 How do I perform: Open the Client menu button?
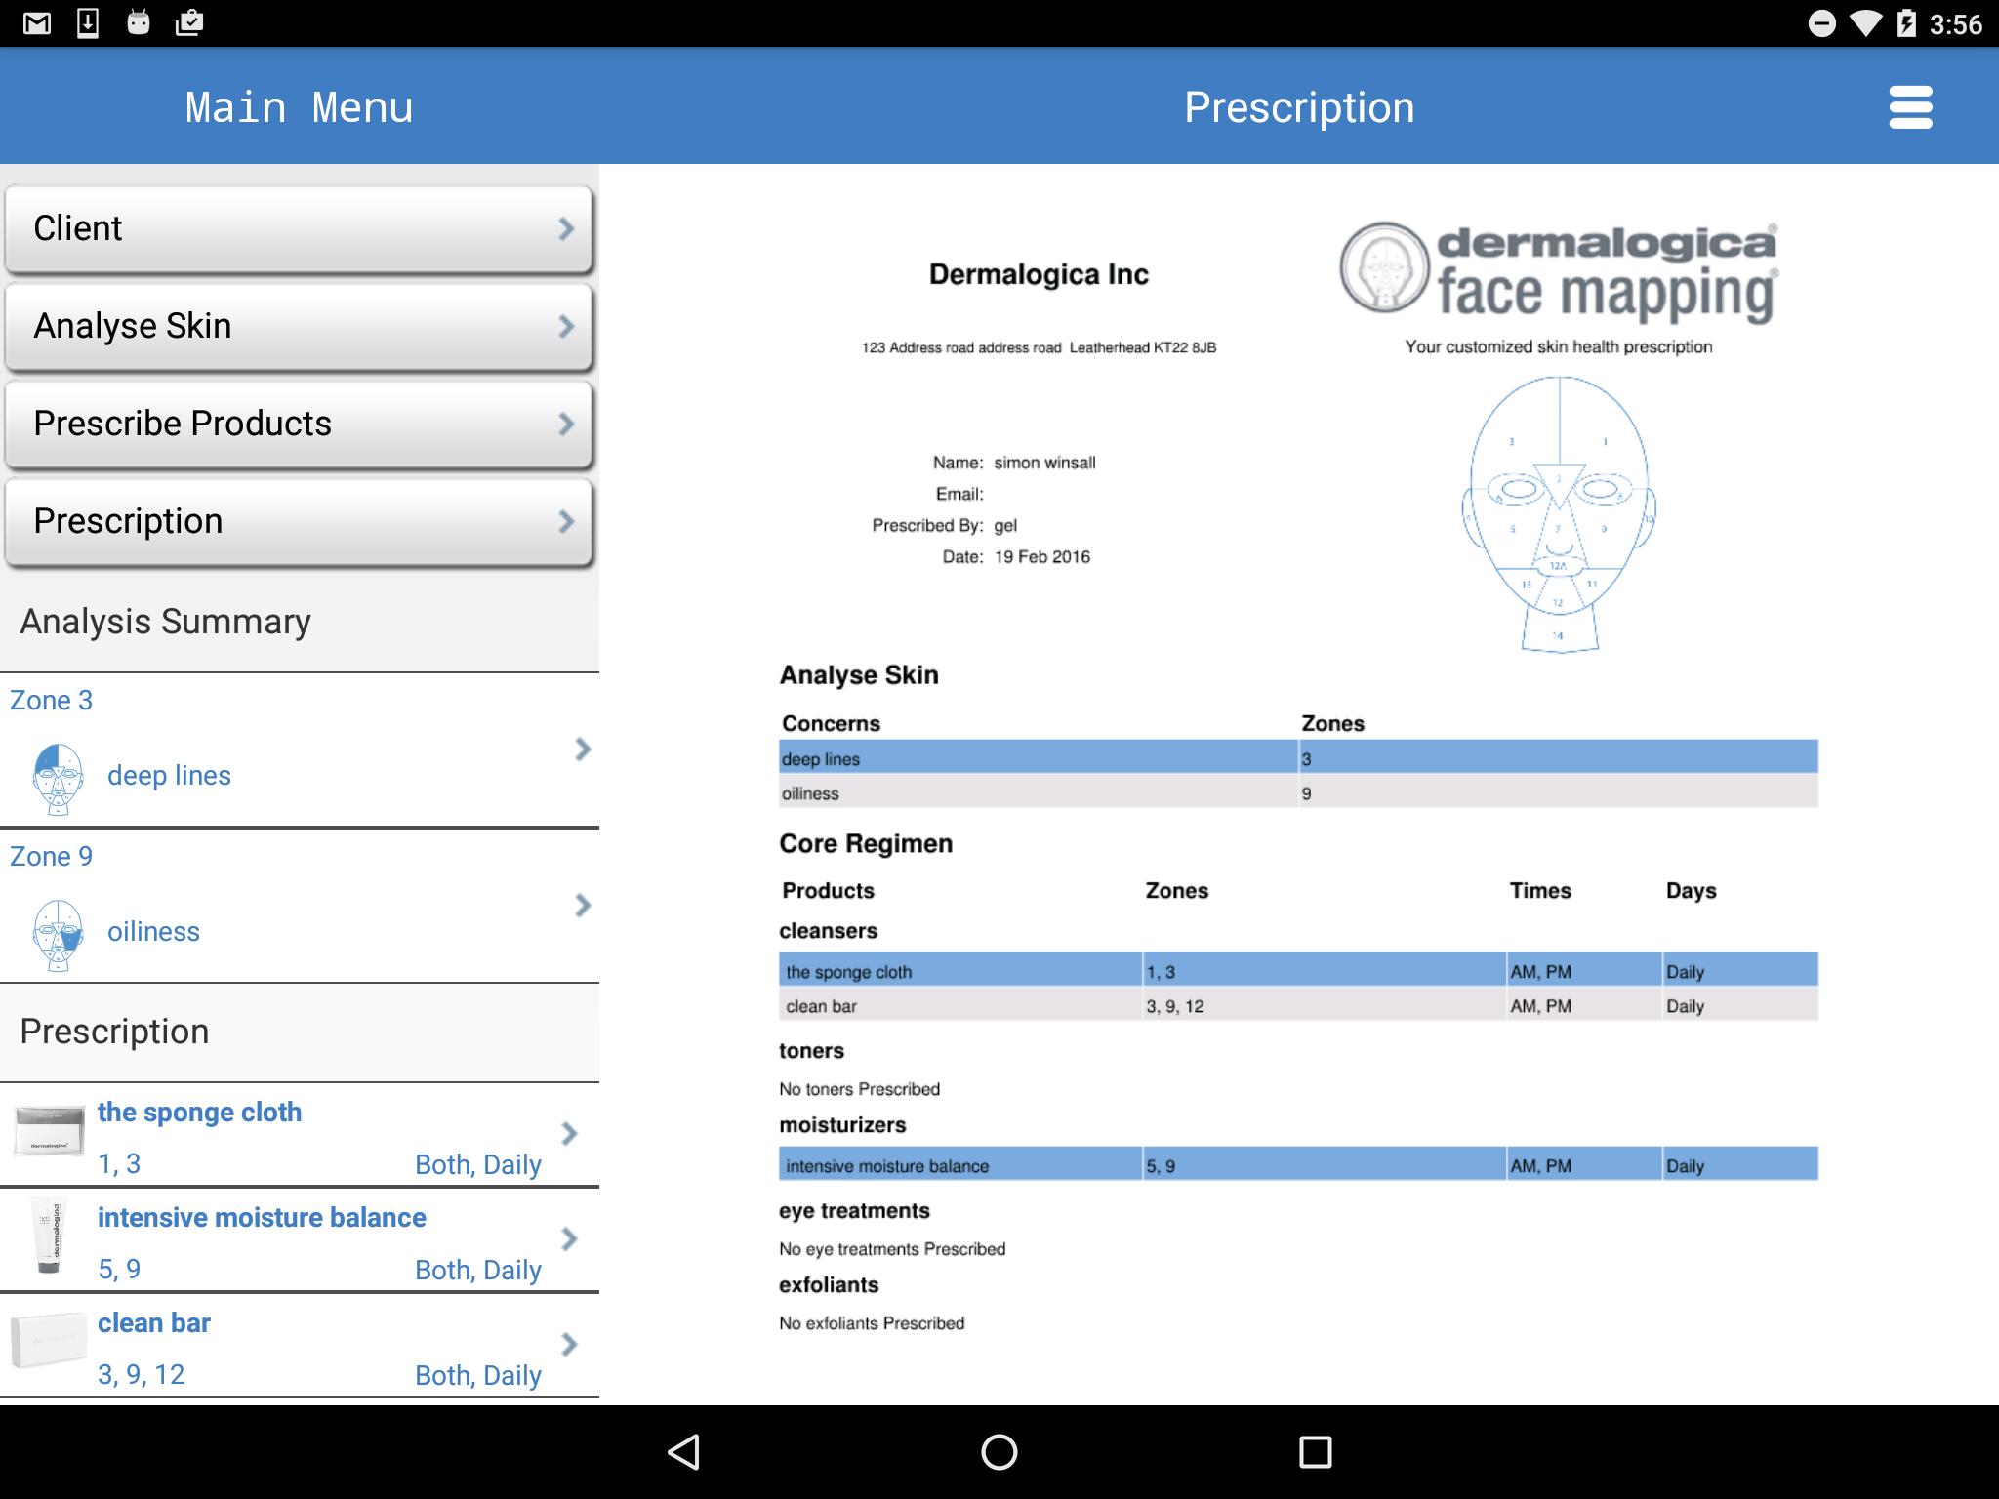[299, 228]
